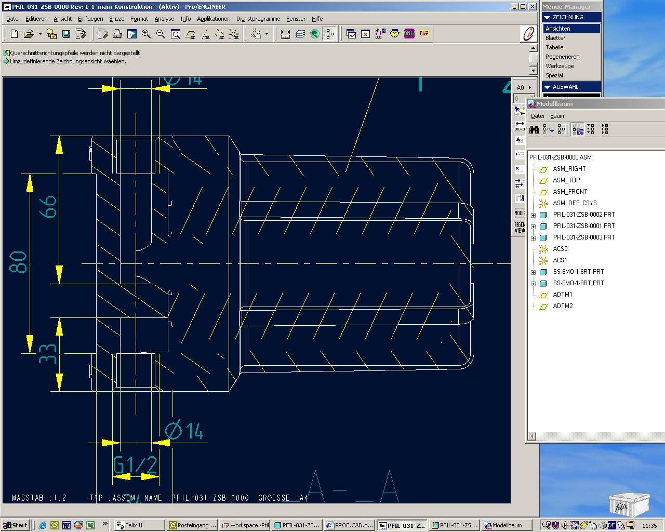This screenshot has height=532, width=665.
Task: Click the decimal places 0.0 icon
Action: pos(380,34)
